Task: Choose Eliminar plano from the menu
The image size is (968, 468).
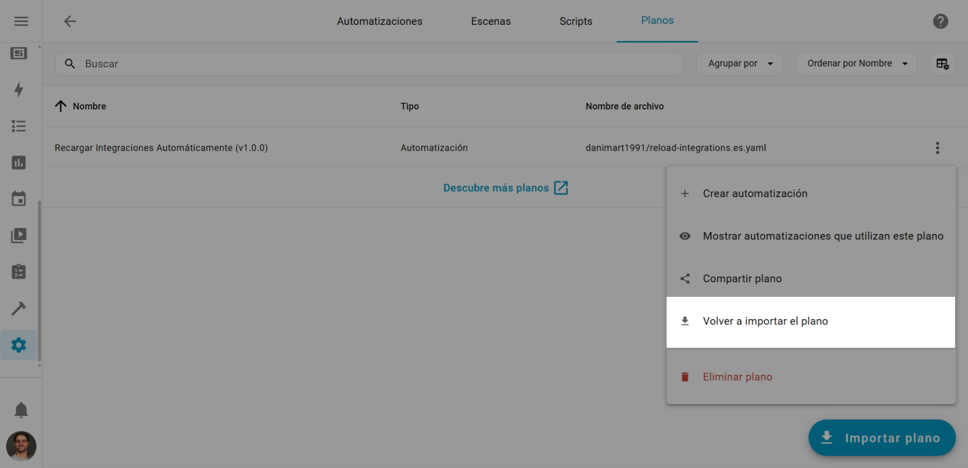Action: coord(737,377)
